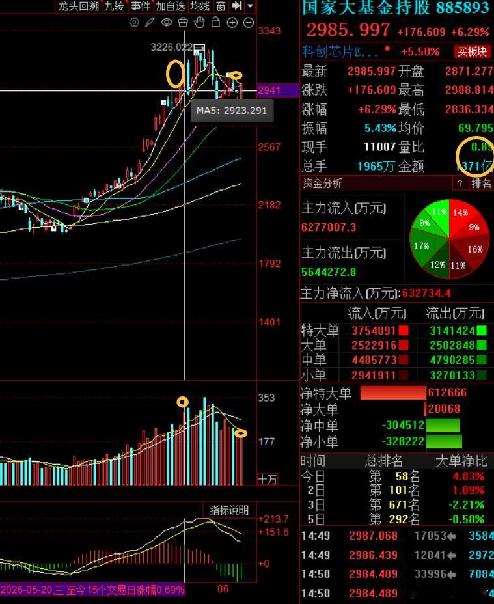Select the 今日 第58名 ranking row
This screenshot has width=494, height=604.
(397, 476)
